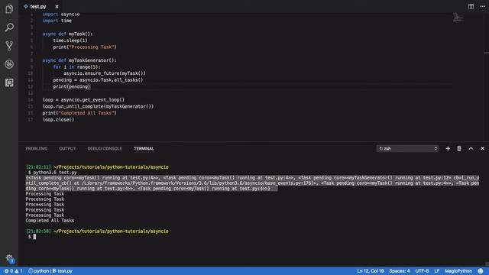The height and width of the screenshot is (275, 489).
Task: Select the TERMINAL panel tab
Action: [x=144, y=149]
